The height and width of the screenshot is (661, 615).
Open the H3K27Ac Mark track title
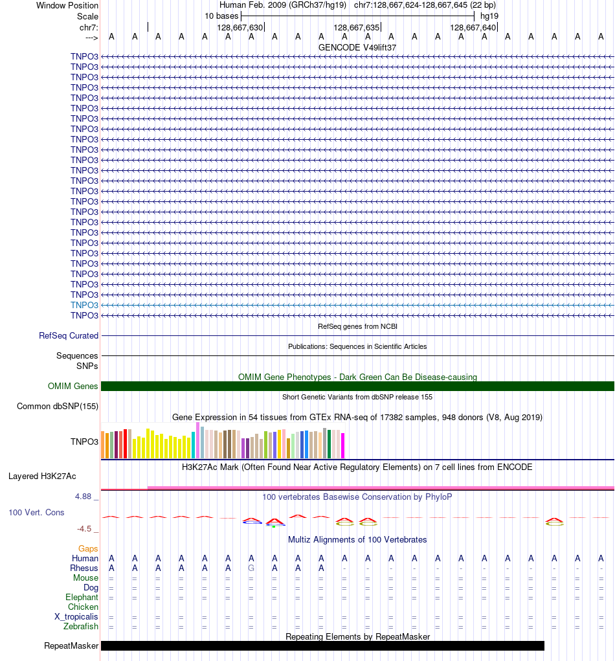[x=357, y=467]
